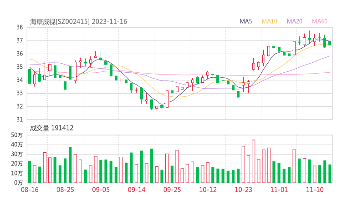Screen dimensions: 337x200
Task: Click the 38 price axis label
Action: (x=20, y=27)
